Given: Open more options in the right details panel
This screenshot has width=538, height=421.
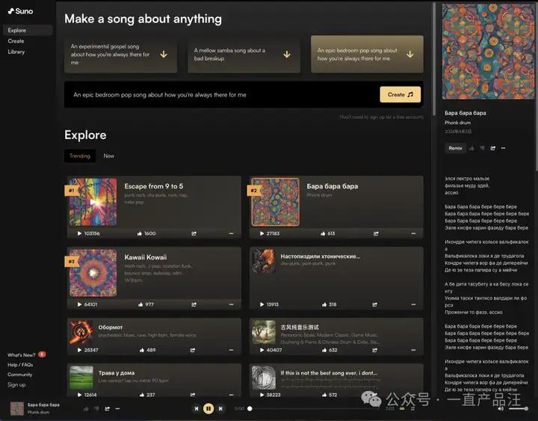Looking at the screenshot, I should 504,148.
